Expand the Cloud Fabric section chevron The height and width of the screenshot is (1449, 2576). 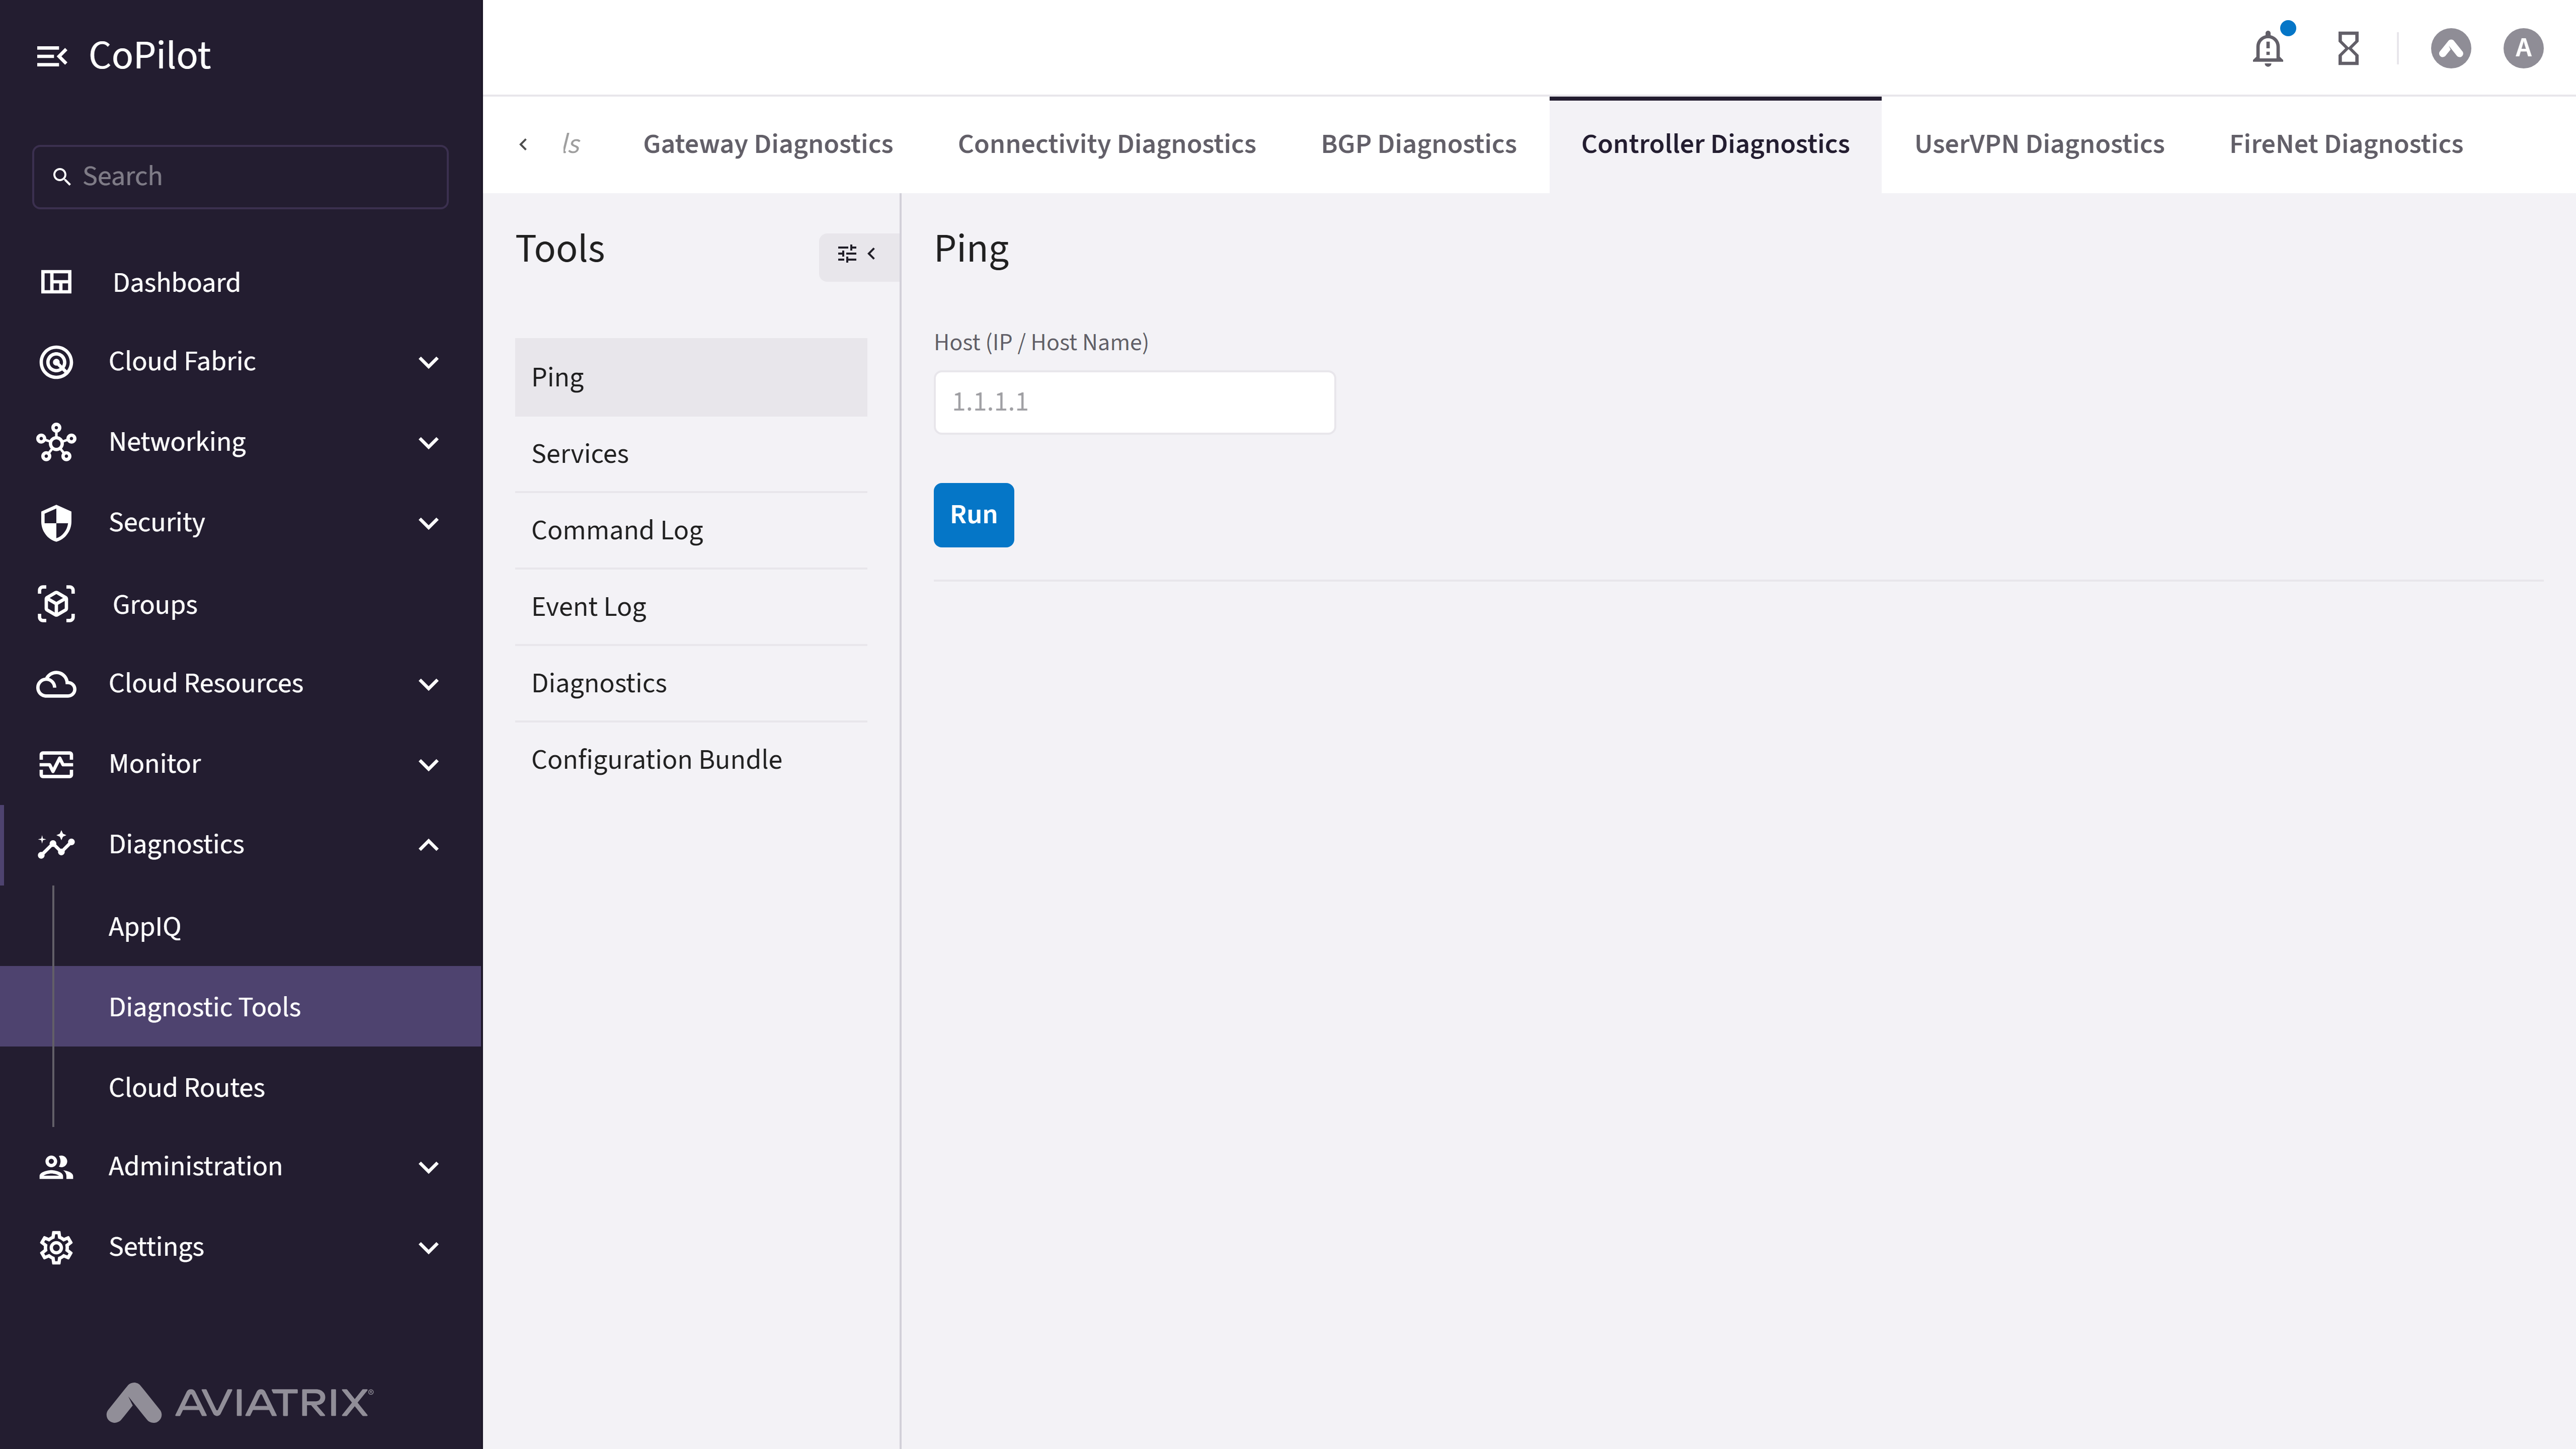428,362
